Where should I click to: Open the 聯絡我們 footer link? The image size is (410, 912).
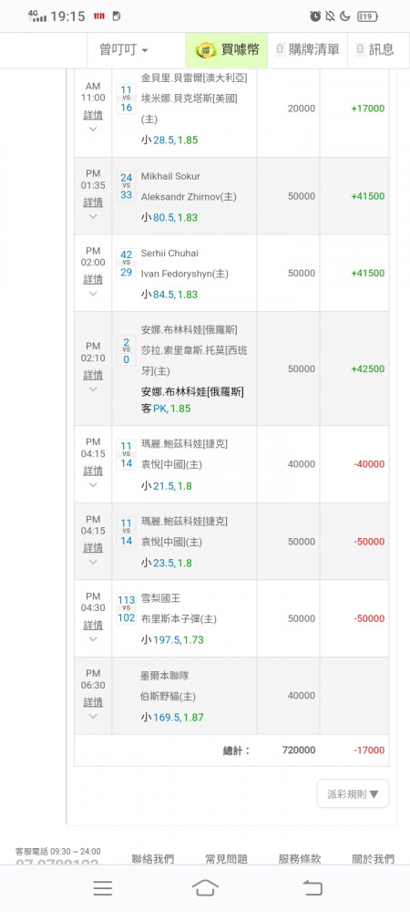click(x=153, y=858)
